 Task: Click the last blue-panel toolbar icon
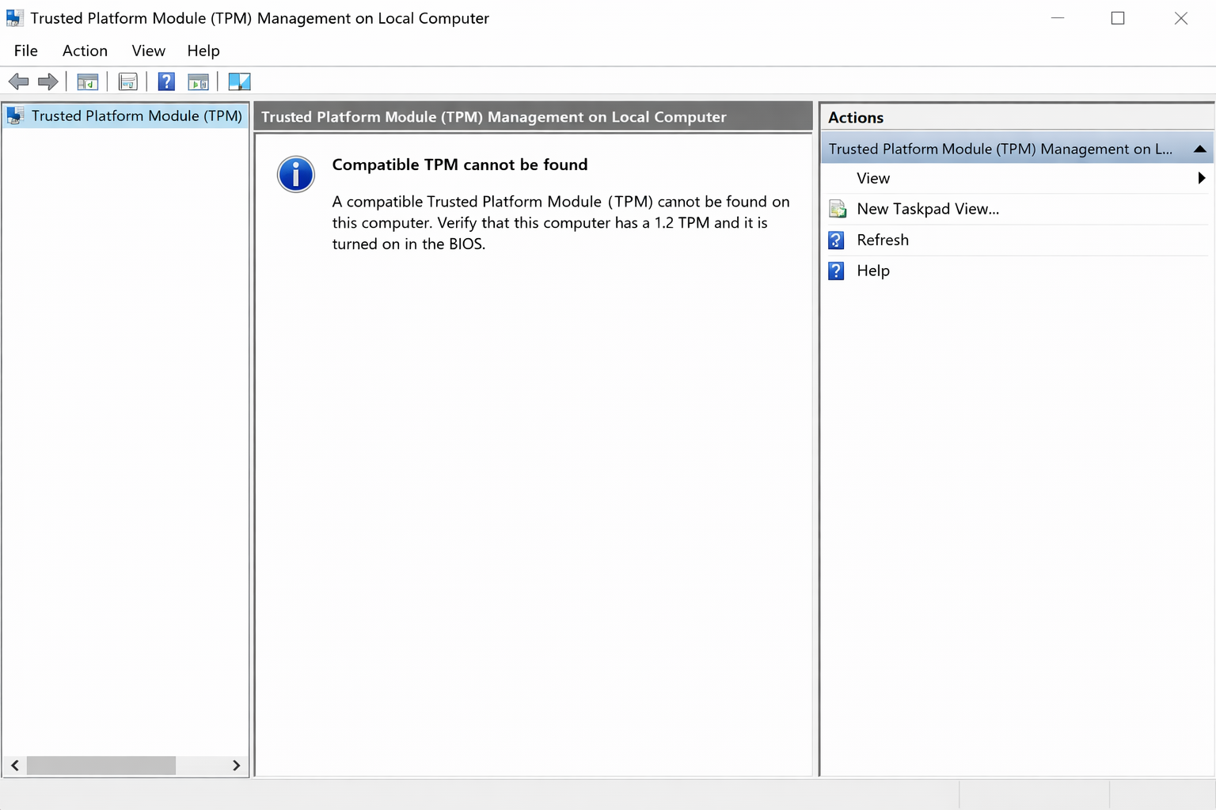(239, 81)
